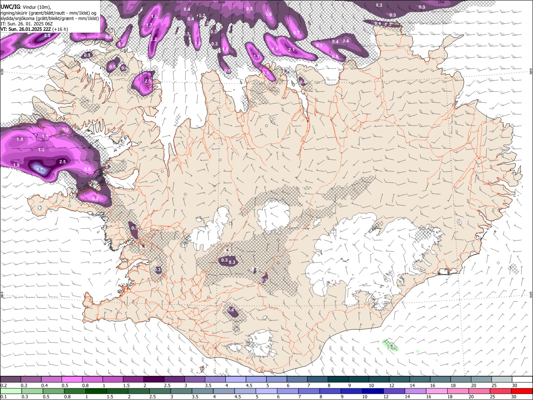The width and height of the screenshot is (533, 400).
Task: Pick top-row lavender swatch between 4 and 4.5
Action: click(x=236, y=379)
